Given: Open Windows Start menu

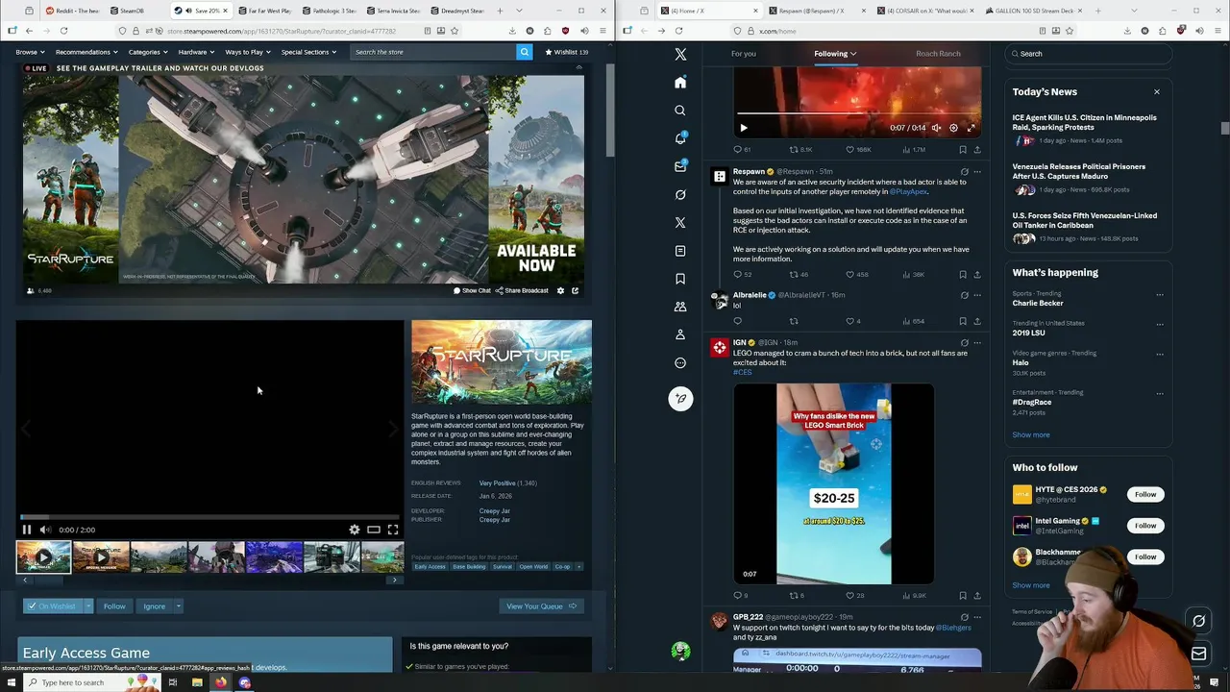Looking at the screenshot, I should click(x=10, y=682).
